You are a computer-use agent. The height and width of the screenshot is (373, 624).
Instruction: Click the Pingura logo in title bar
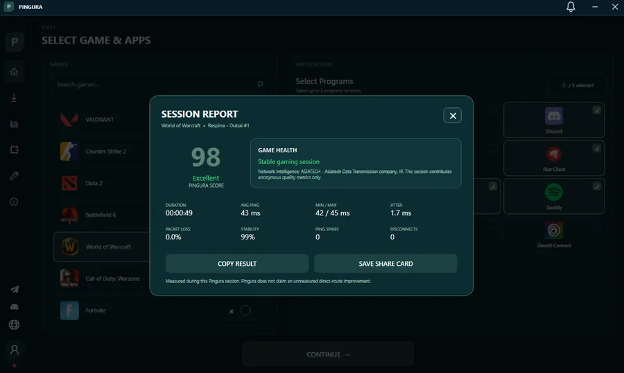9,7
